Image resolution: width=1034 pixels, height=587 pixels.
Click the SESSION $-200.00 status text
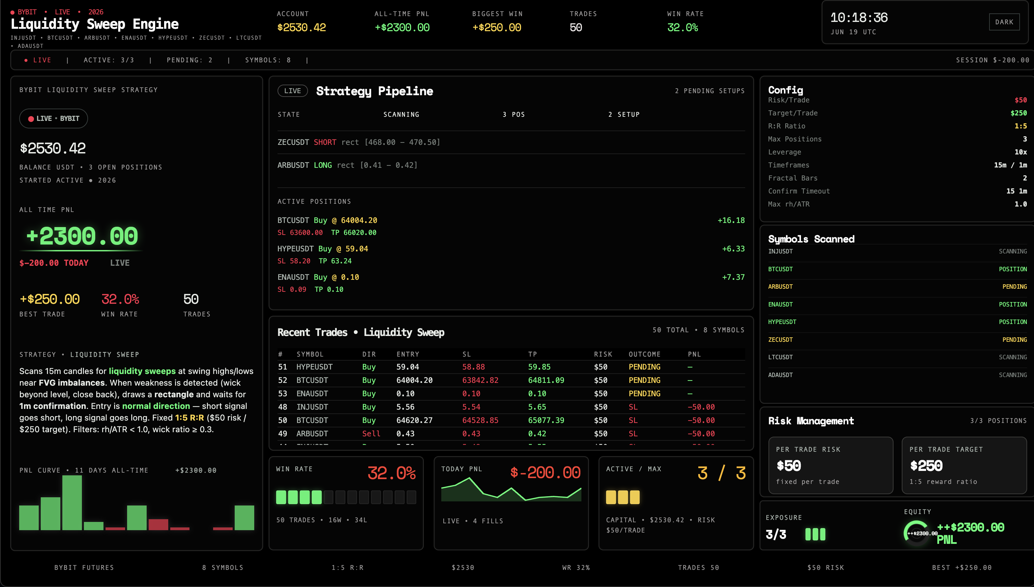(x=993, y=60)
